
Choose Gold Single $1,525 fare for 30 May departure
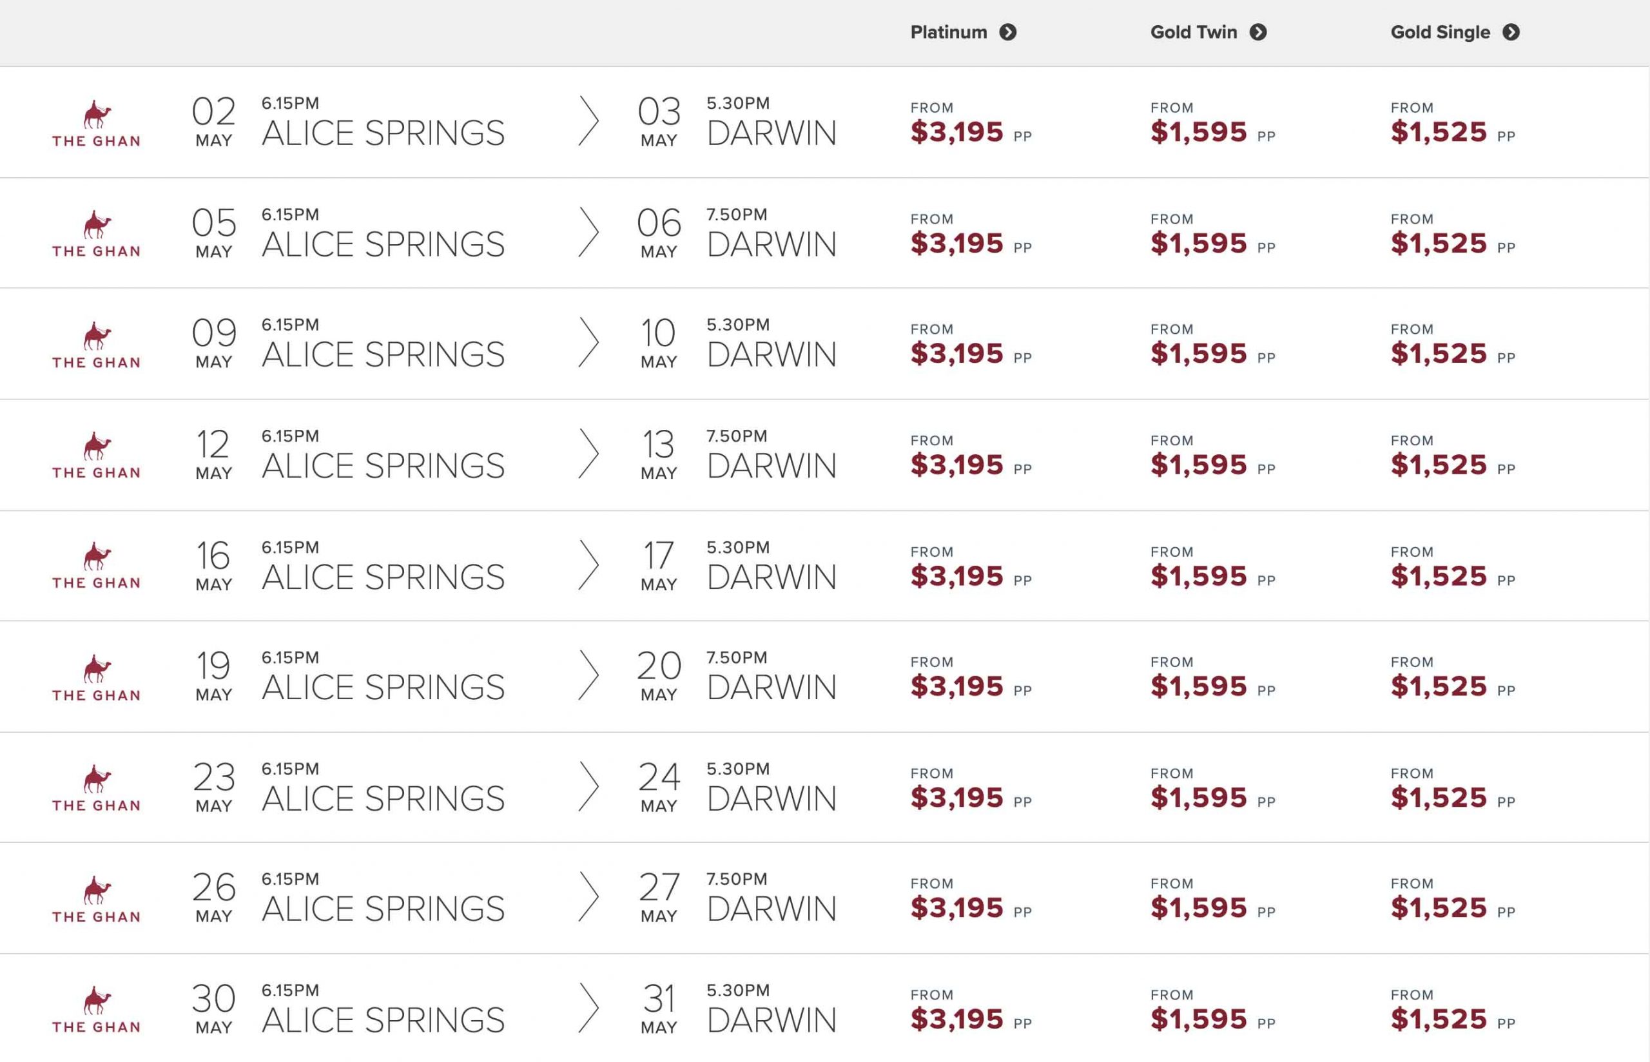pyautogui.click(x=1439, y=1019)
